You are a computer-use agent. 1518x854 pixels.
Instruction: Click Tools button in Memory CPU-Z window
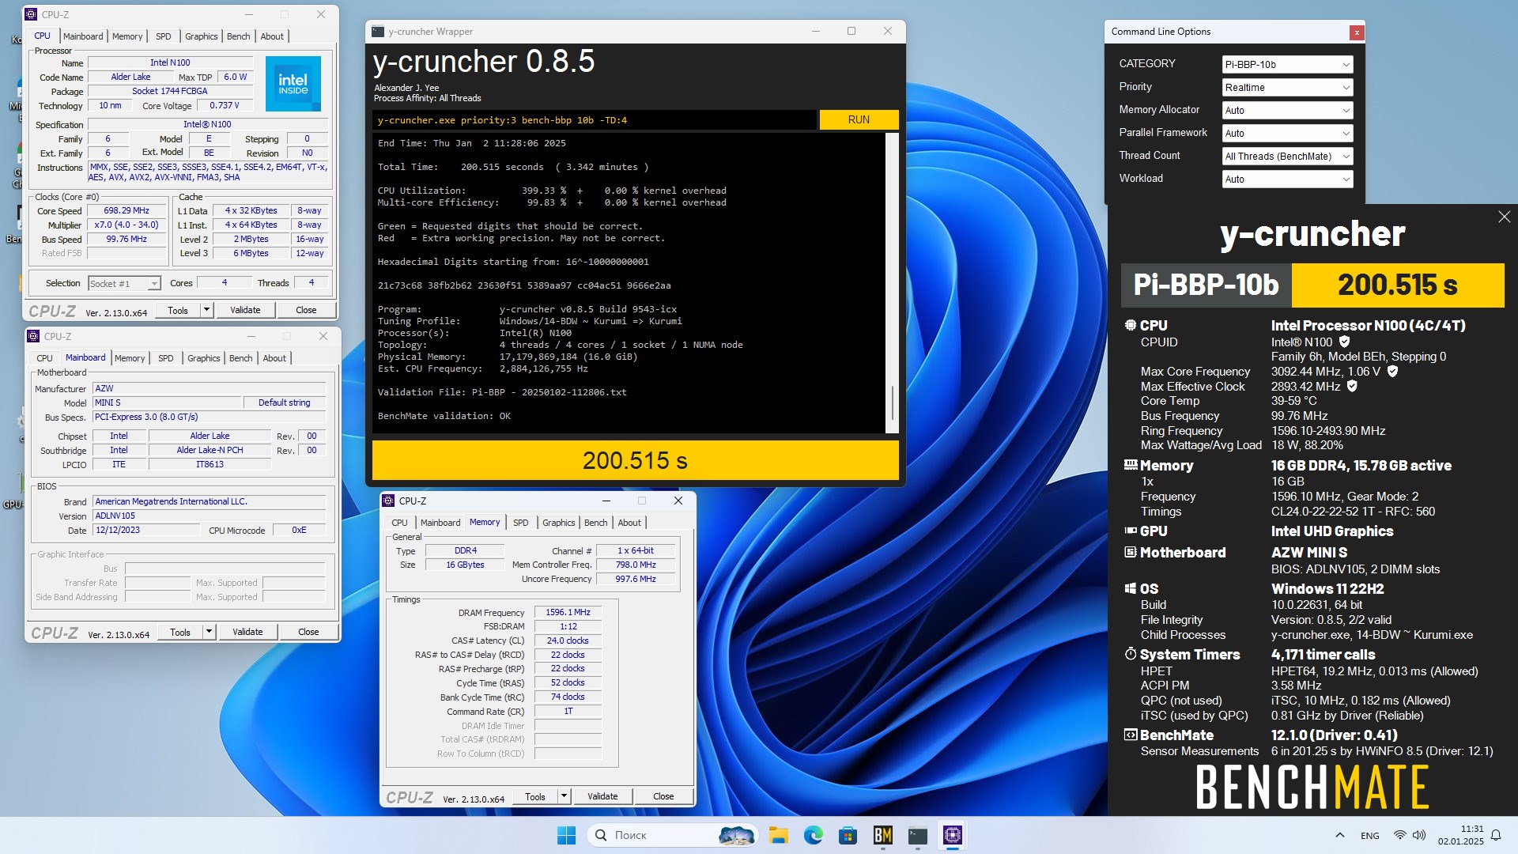pyautogui.click(x=535, y=796)
